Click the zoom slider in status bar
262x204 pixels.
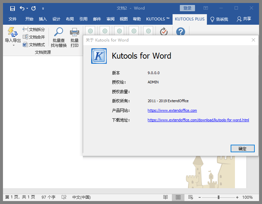click(x=218, y=197)
